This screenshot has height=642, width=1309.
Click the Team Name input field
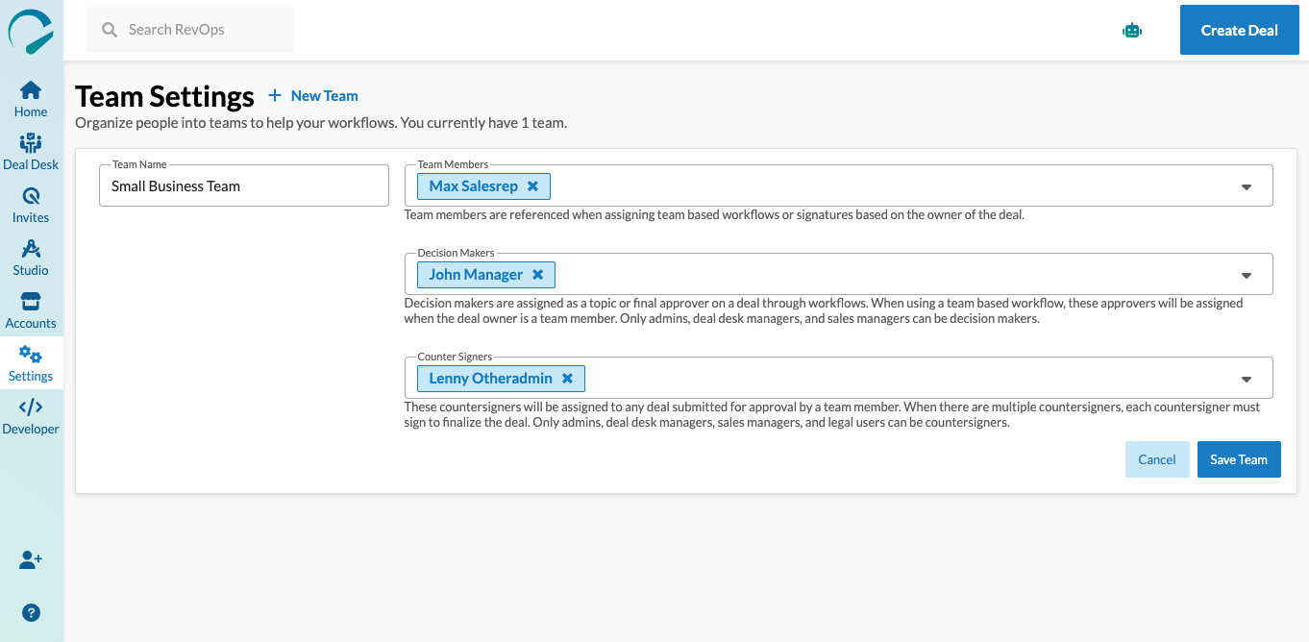pos(243,185)
